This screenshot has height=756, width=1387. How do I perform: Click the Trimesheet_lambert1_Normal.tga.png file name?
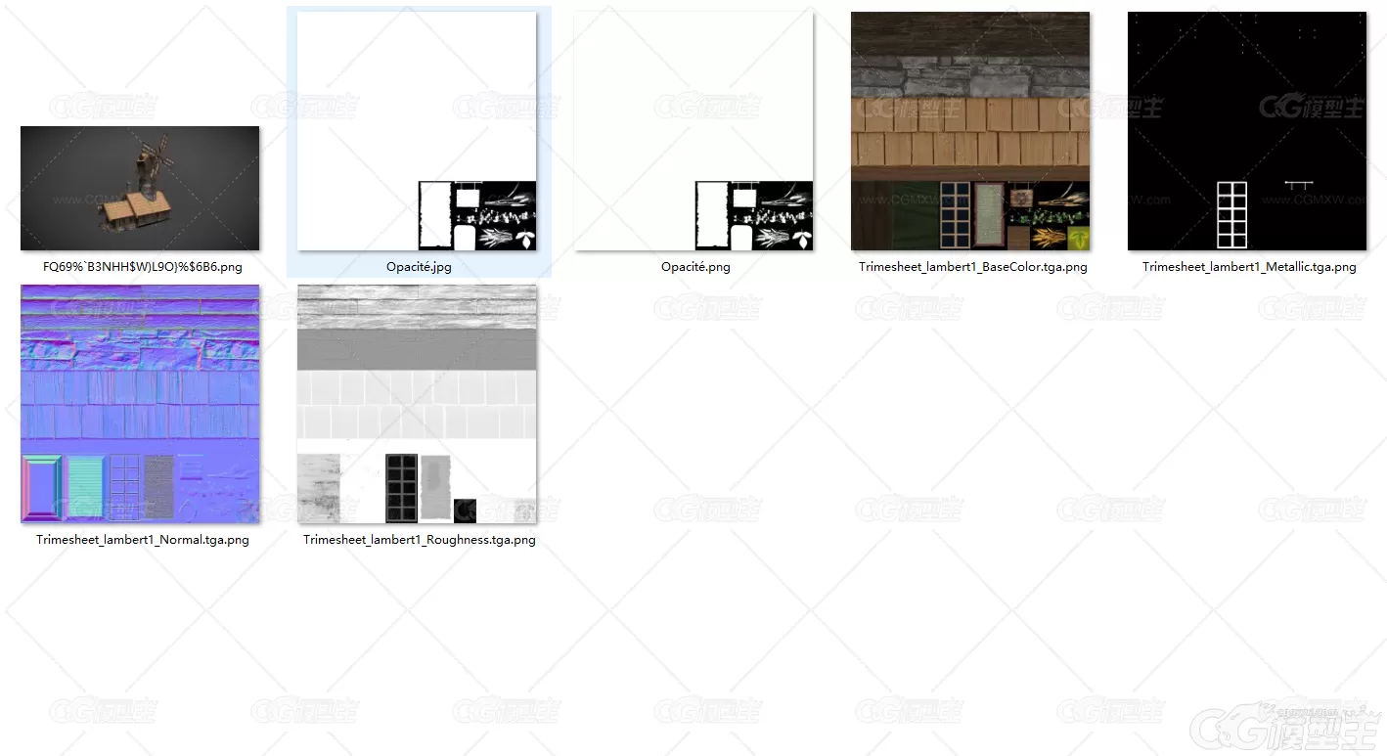point(143,539)
